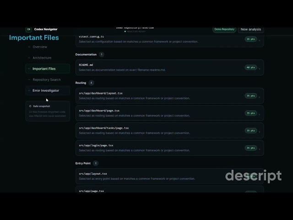Select Important Files in the sidebar
This screenshot has width=293, height=220.
coord(48,69)
